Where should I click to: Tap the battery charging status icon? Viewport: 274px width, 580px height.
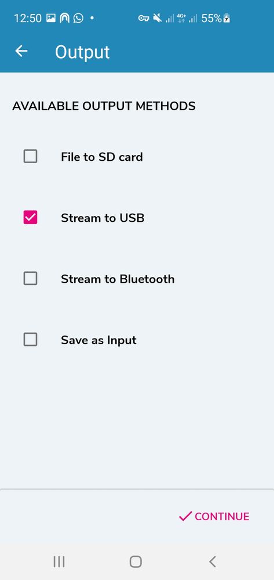click(x=226, y=18)
